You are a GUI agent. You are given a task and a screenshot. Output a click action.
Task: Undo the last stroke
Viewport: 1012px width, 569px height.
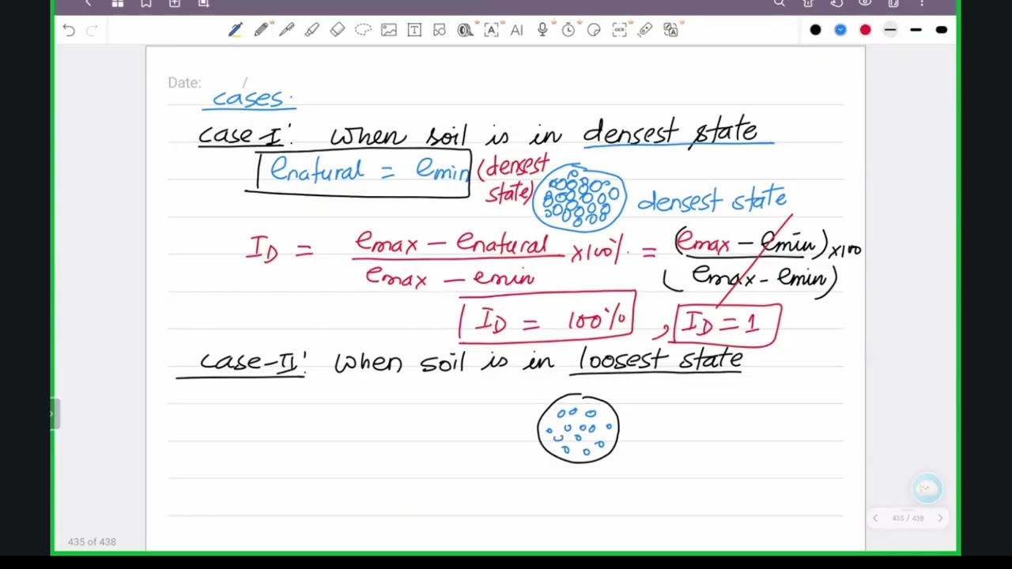tap(69, 30)
